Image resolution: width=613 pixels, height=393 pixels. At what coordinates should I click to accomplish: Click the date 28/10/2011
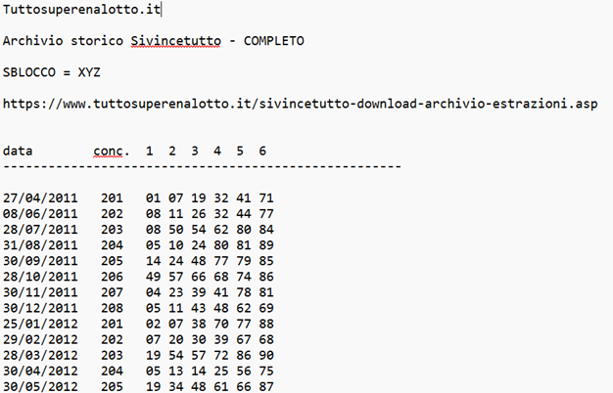40,276
